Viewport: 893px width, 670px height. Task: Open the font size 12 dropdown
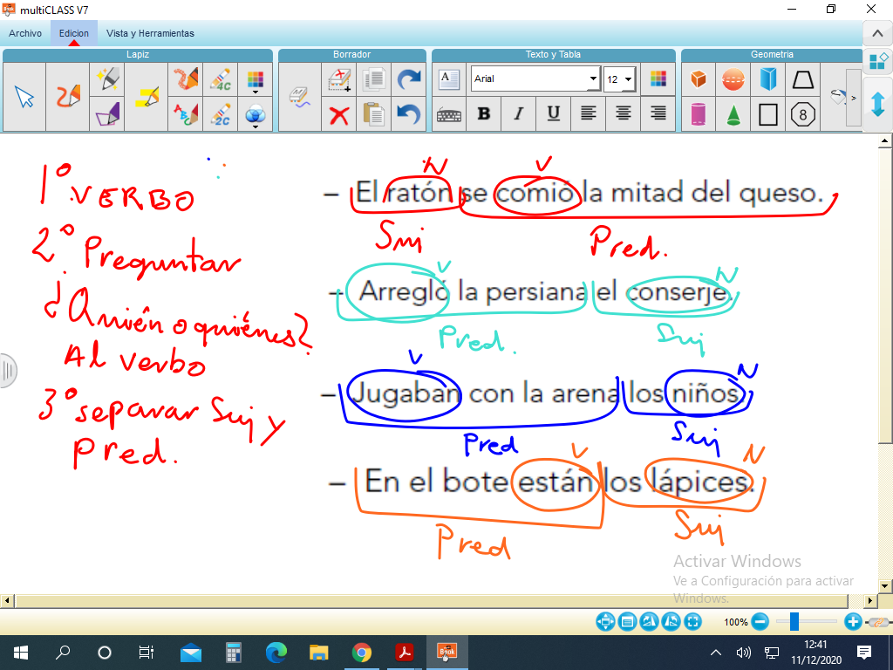pos(628,79)
